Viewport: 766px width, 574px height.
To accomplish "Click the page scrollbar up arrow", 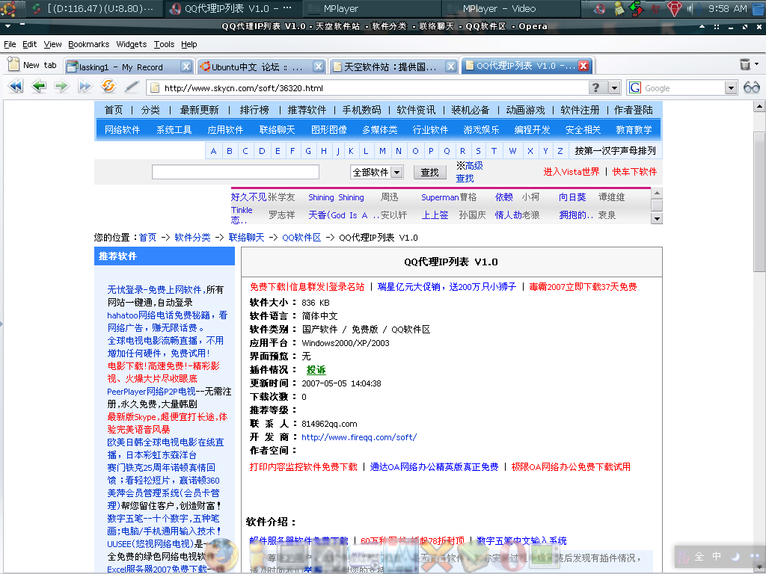I will 759,106.
